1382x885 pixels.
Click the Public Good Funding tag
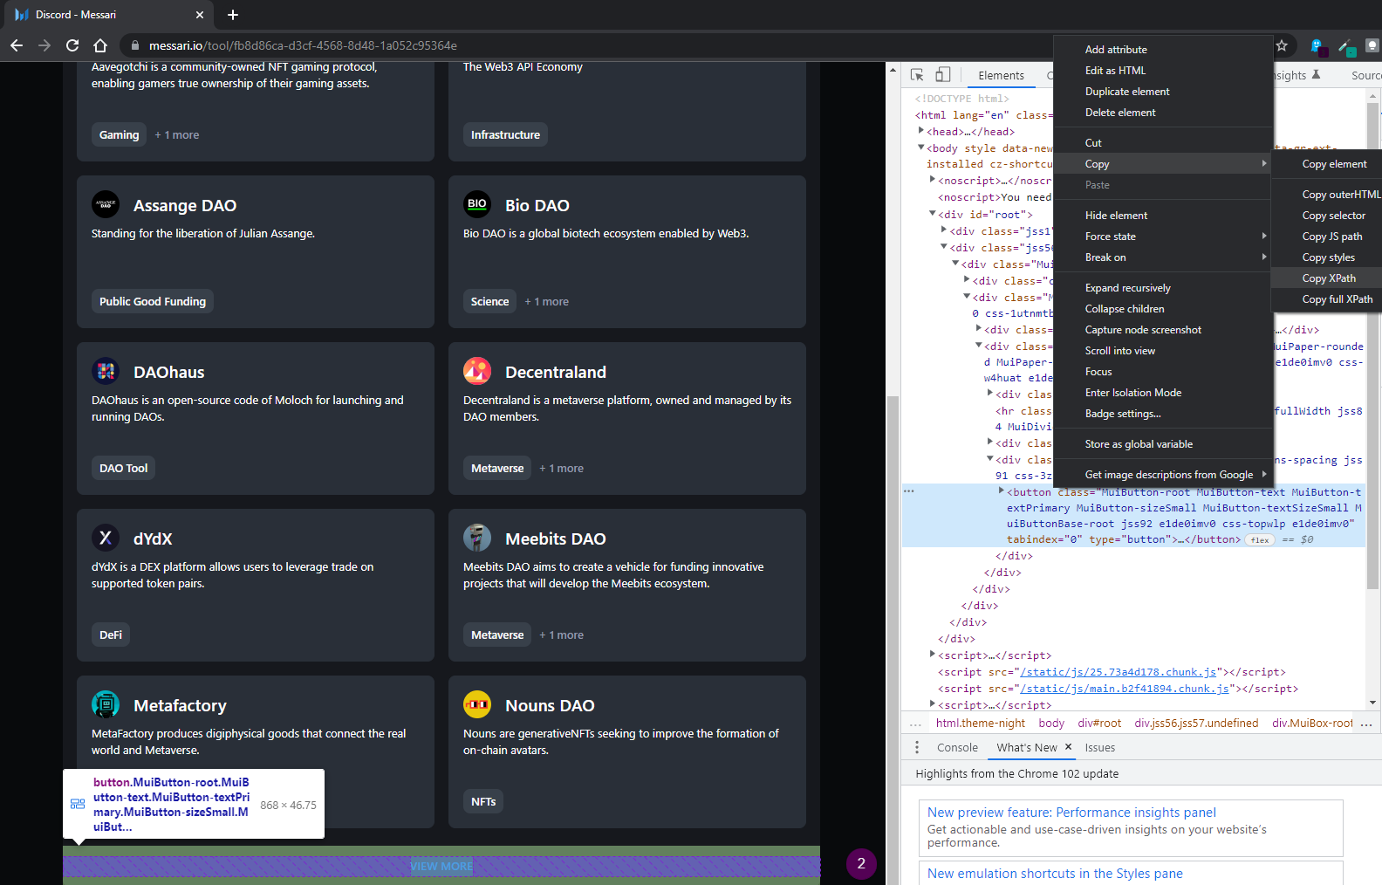click(x=153, y=301)
